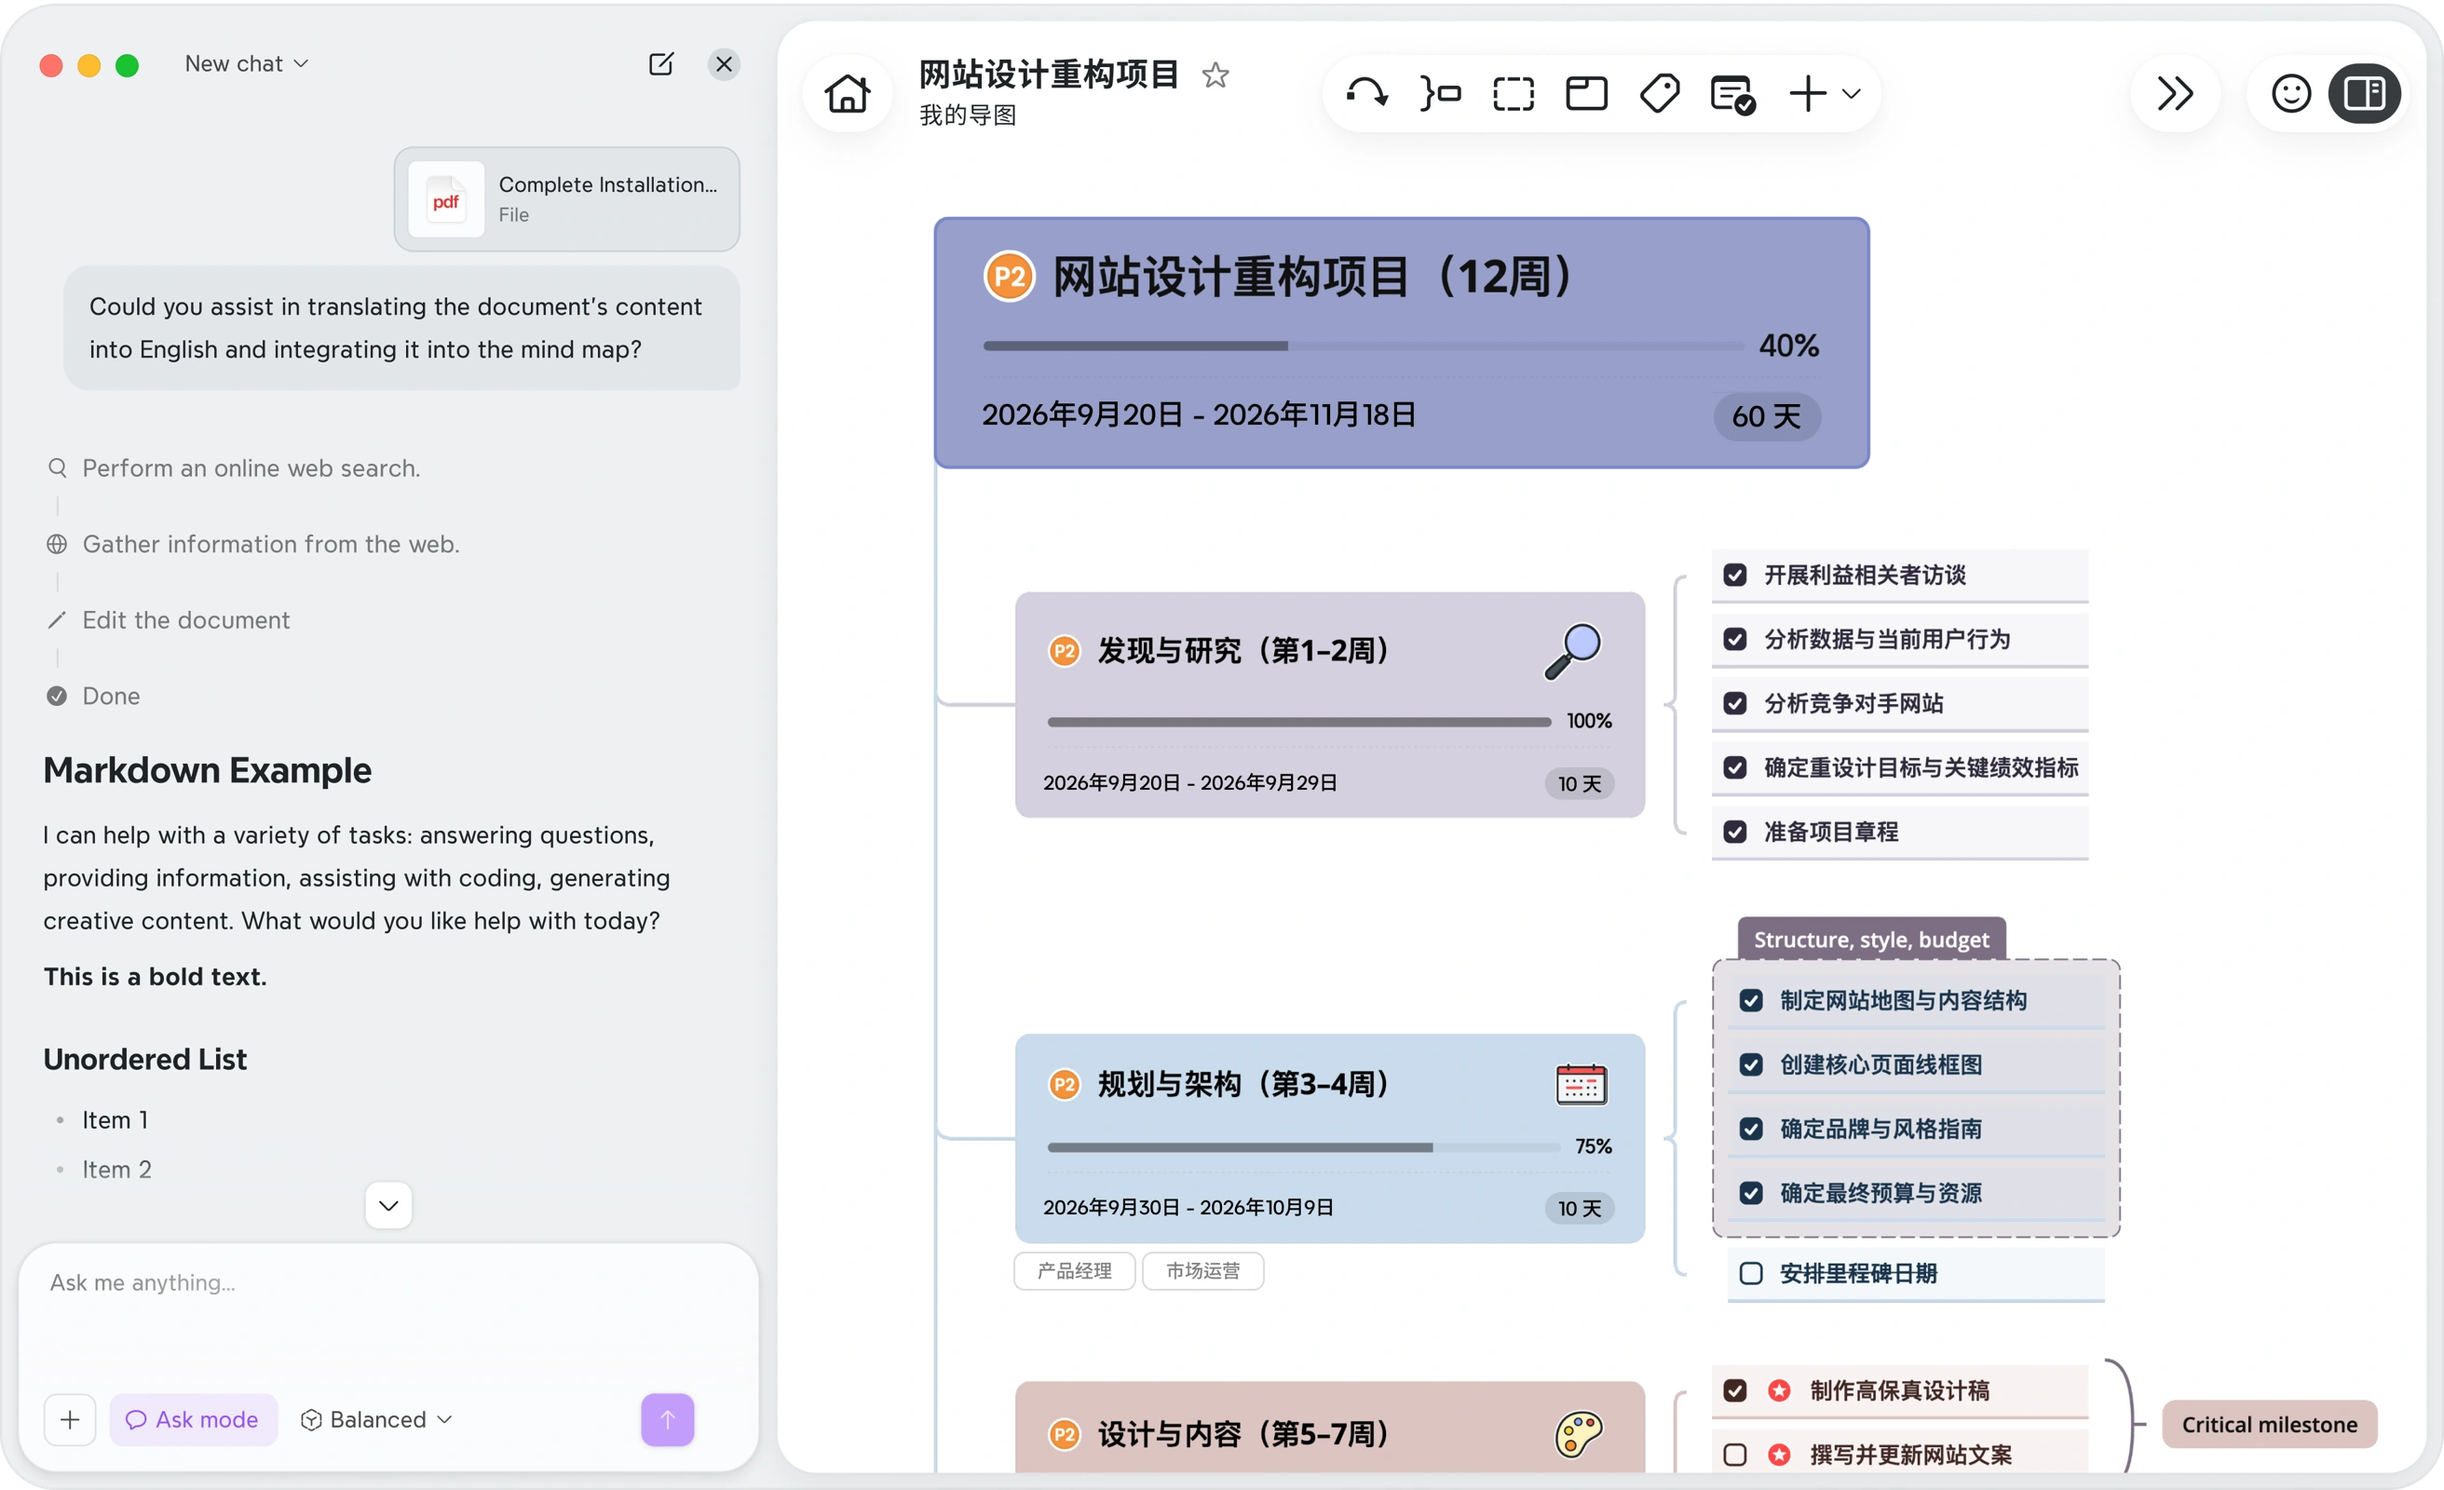Add a summary bracket from toolbar
Viewport: 2444px width, 1490px height.
pos(1440,93)
